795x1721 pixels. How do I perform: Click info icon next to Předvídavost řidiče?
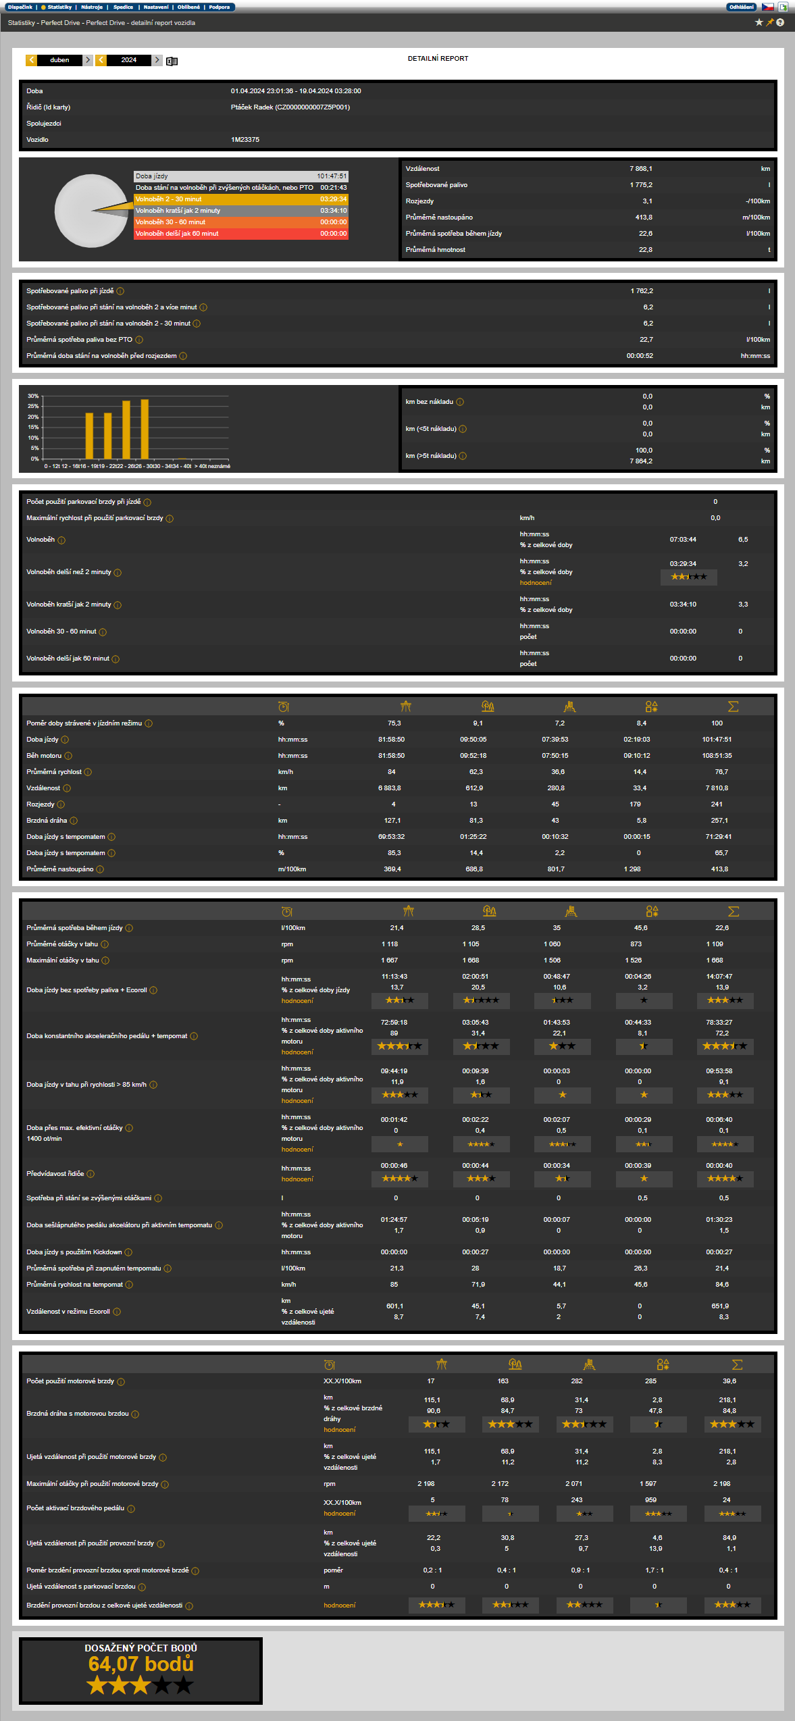91,1174
